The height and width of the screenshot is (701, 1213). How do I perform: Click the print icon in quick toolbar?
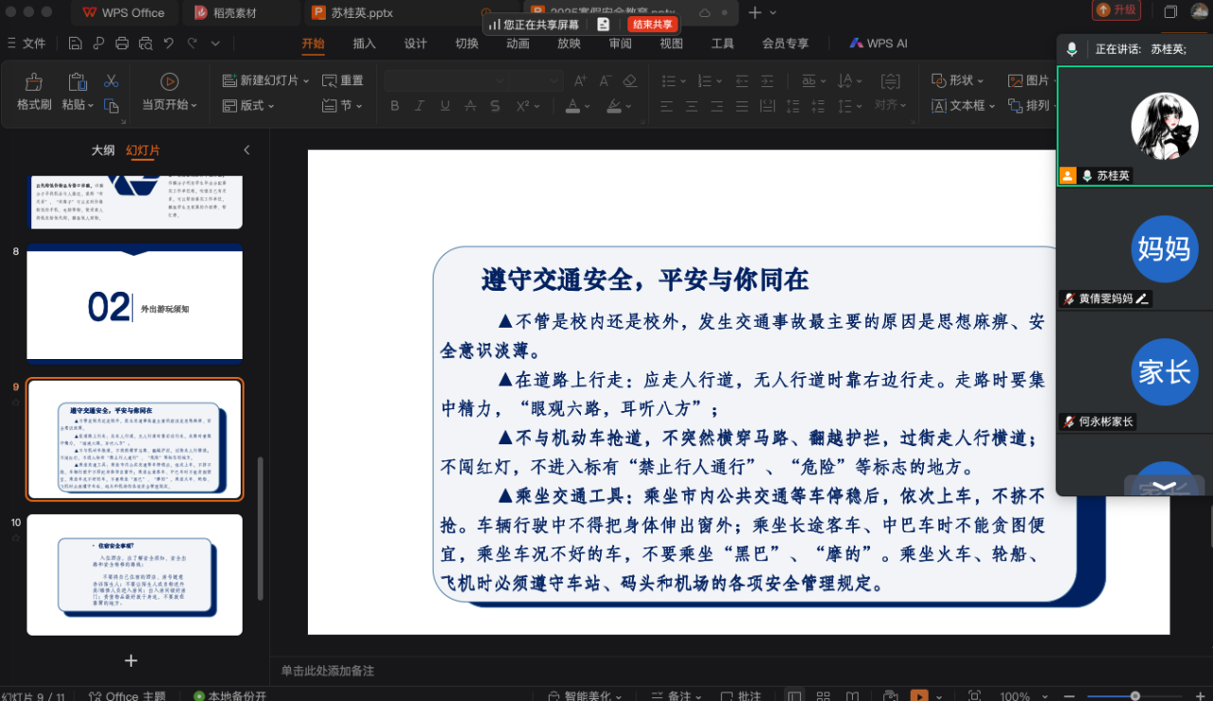pyautogui.click(x=121, y=44)
